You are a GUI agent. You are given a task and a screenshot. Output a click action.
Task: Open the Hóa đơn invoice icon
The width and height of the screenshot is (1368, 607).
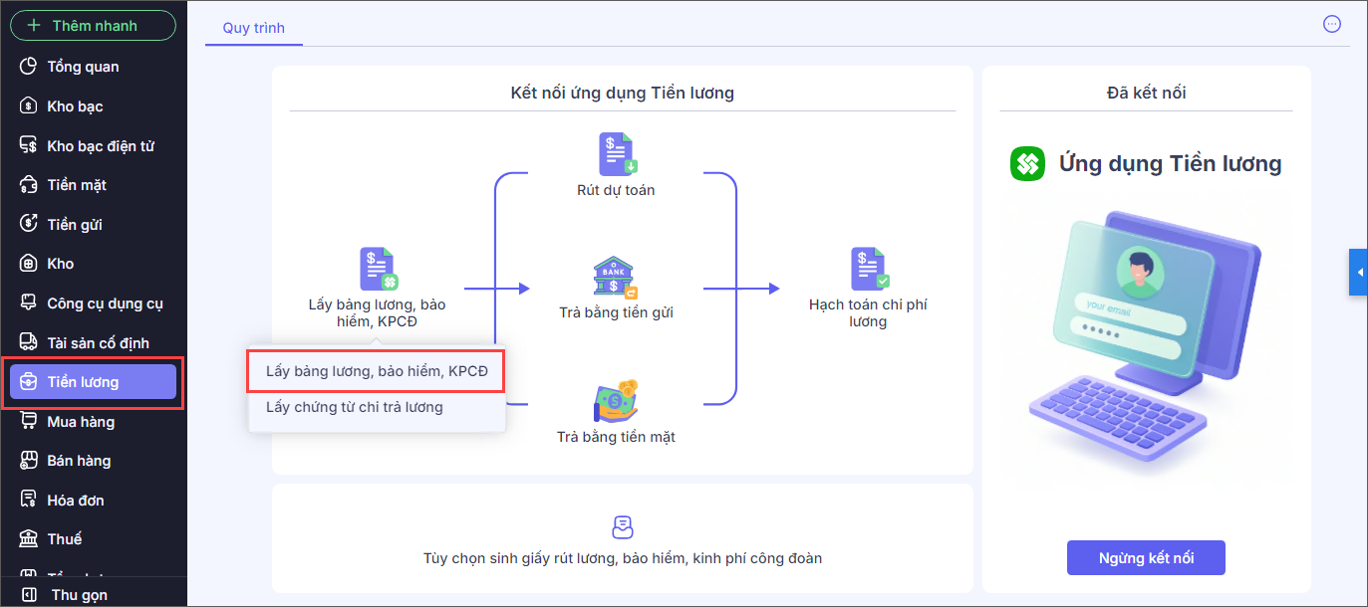[29, 500]
